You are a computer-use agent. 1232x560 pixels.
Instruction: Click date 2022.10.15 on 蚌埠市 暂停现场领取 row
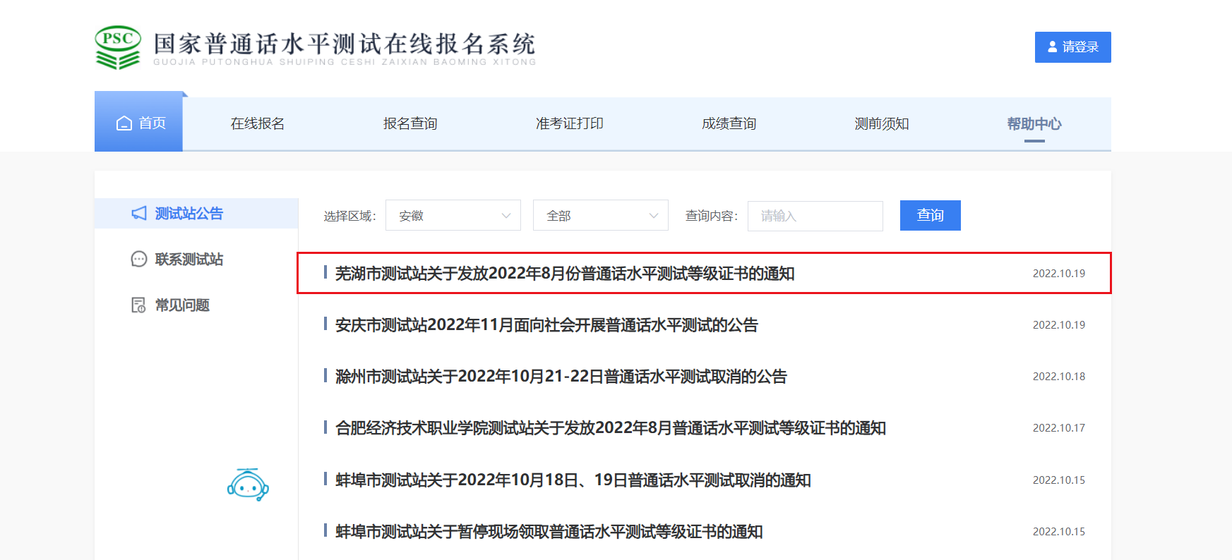1059,532
